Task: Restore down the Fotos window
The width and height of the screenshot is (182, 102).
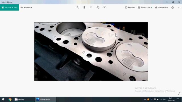Action: (x=173, y=2)
